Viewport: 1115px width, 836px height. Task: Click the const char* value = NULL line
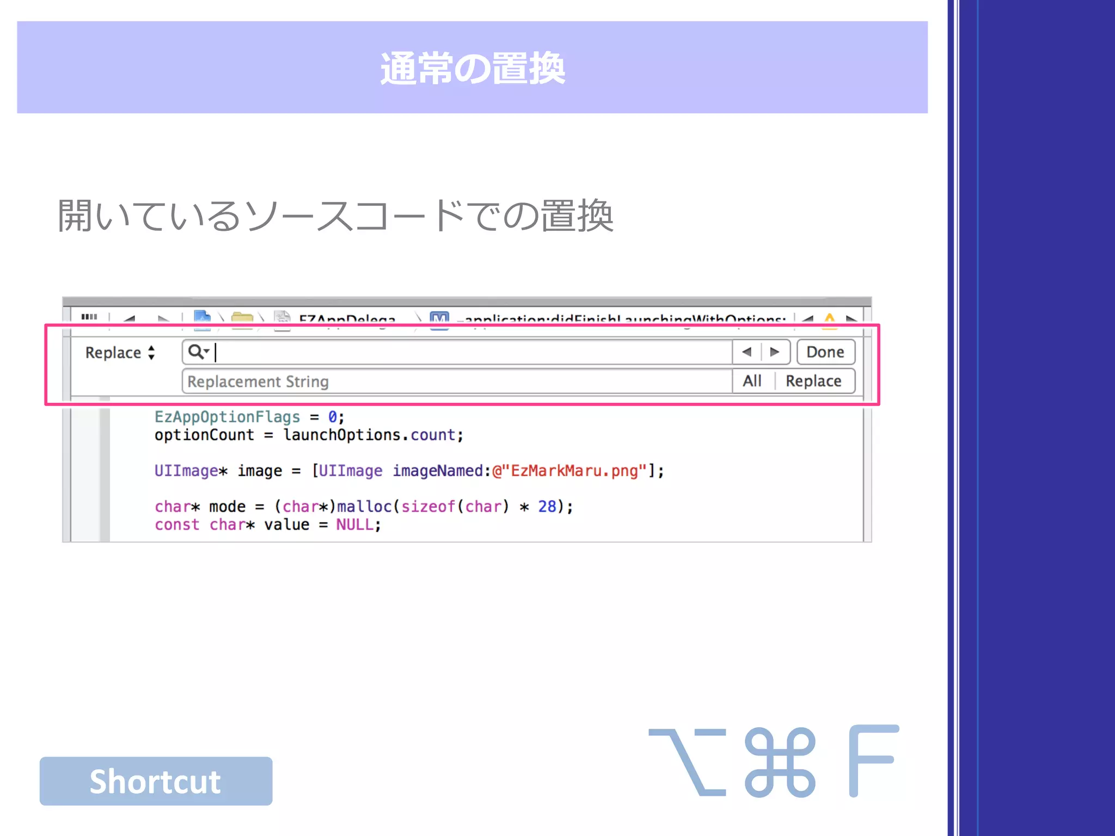267,525
